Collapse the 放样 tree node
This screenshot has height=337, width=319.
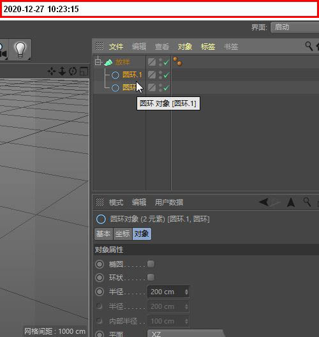tap(98, 62)
